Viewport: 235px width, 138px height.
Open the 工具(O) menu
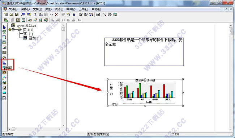[x=83, y=9]
